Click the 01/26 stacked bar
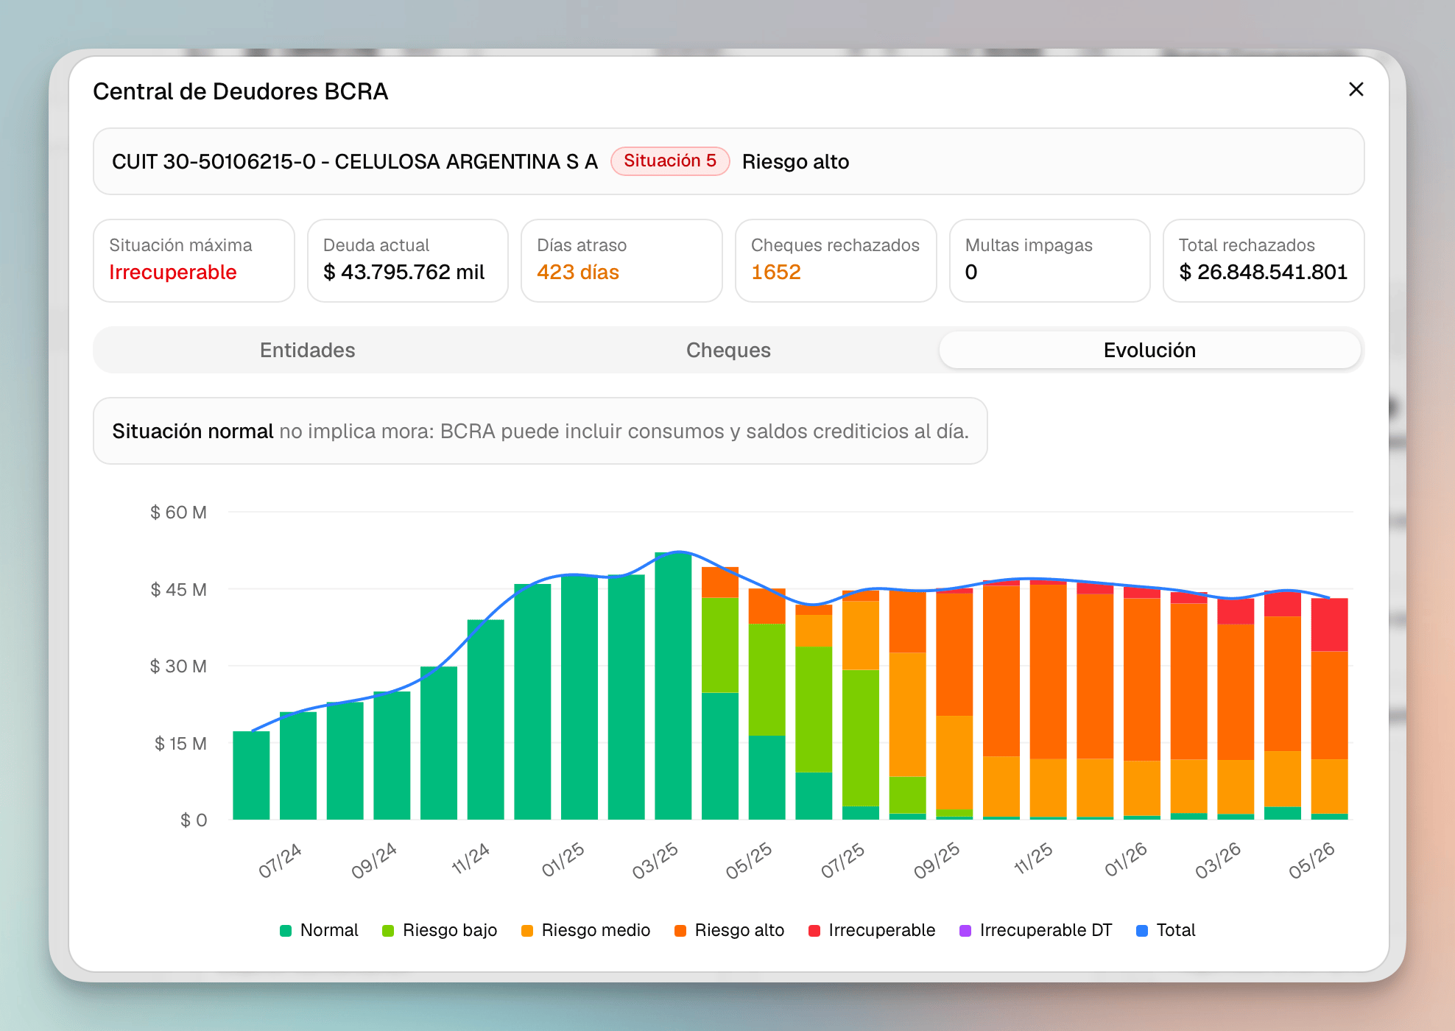Image resolution: width=1455 pixels, height=1031 pixels. [x=1142, y=703]
